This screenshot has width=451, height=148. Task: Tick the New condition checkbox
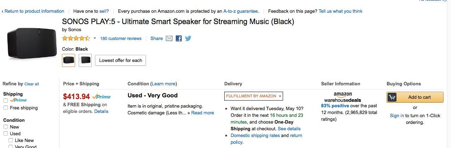[x=6, y=127]
